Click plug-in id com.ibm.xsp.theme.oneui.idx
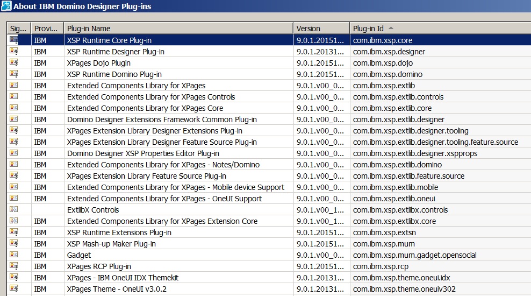This screenshot has width=531, height=296. point(401,278)
